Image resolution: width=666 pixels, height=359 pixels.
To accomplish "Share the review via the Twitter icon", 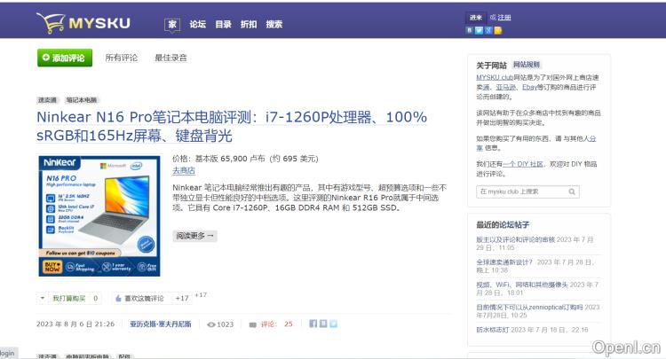I will pos(333,324).
